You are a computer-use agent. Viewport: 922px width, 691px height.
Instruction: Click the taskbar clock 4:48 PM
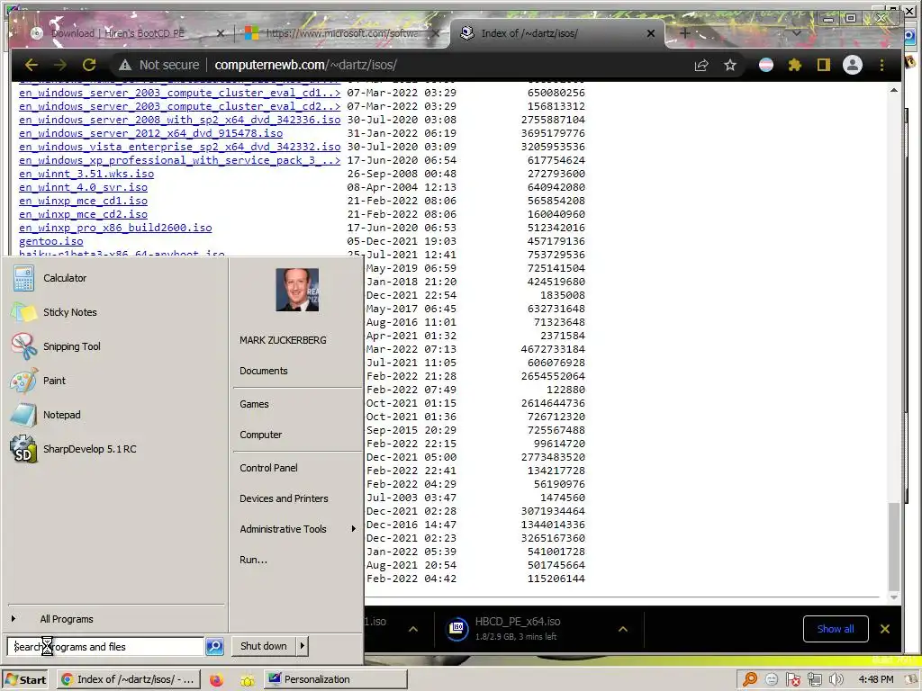tap(875, 680)
